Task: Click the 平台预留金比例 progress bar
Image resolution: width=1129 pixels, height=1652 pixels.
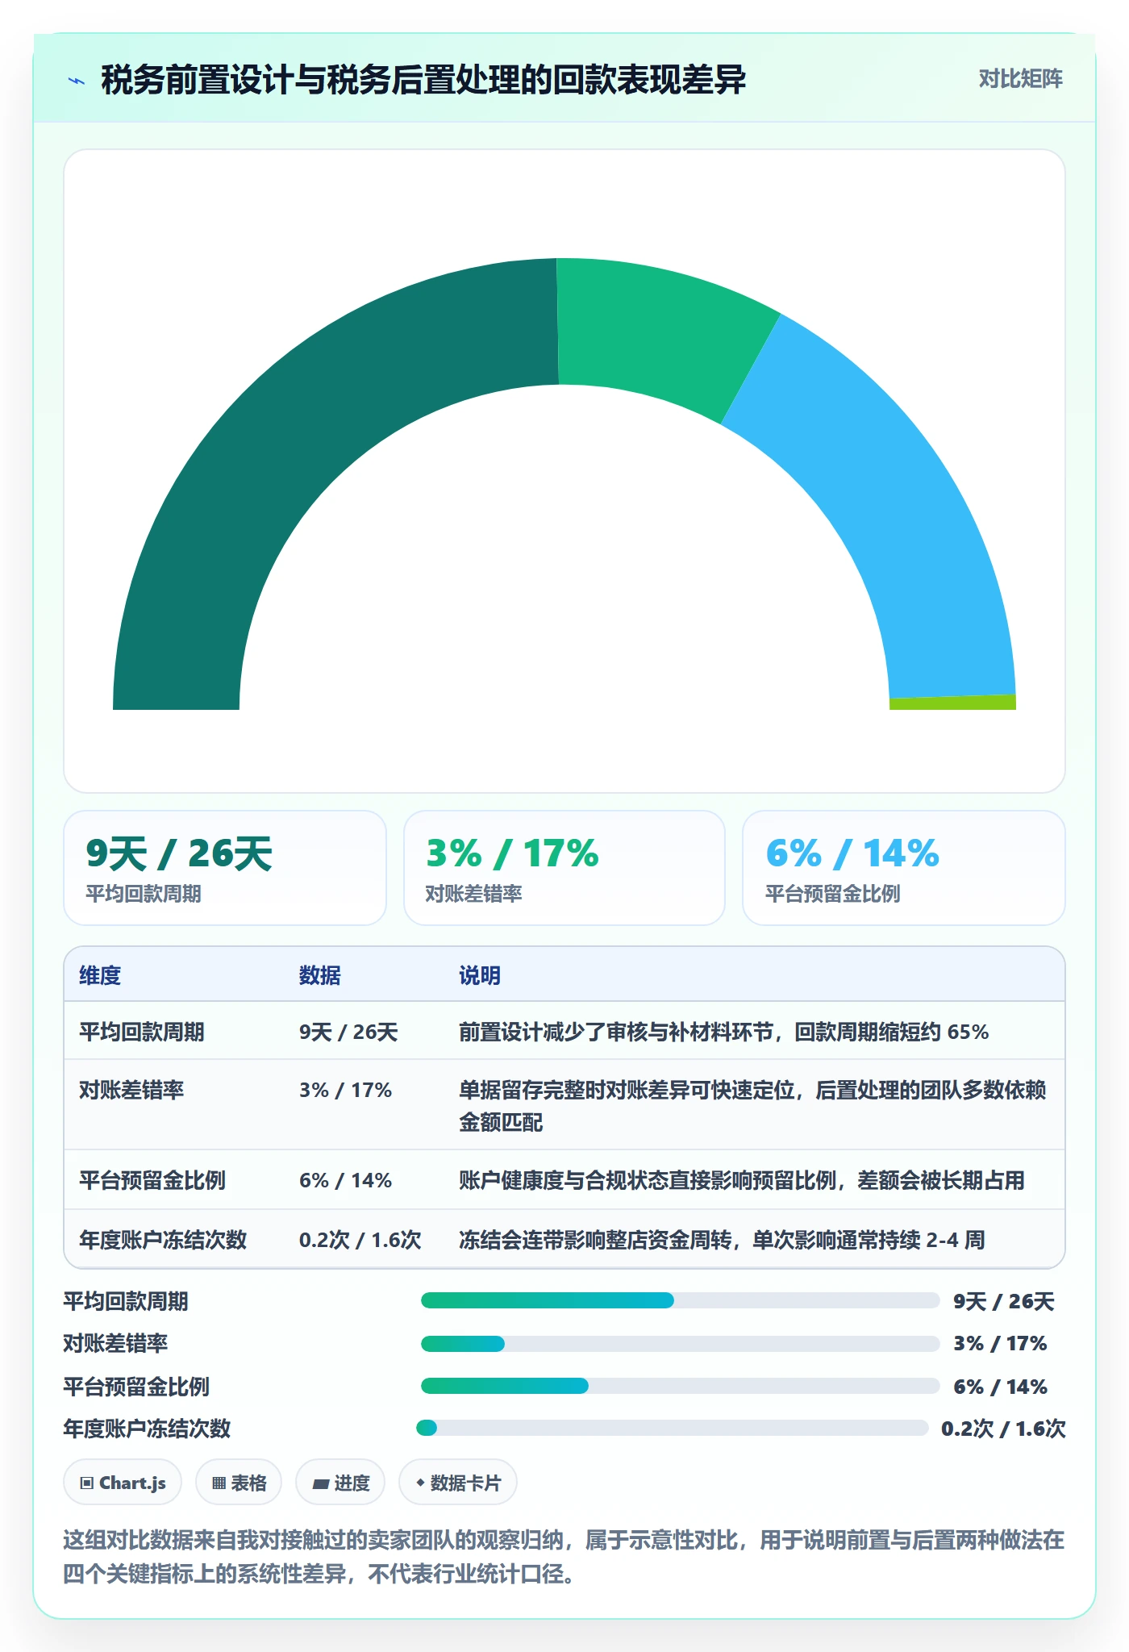Action: tap(681, 1386)
